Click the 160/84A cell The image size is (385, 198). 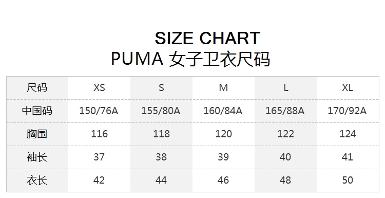(223, 111)
